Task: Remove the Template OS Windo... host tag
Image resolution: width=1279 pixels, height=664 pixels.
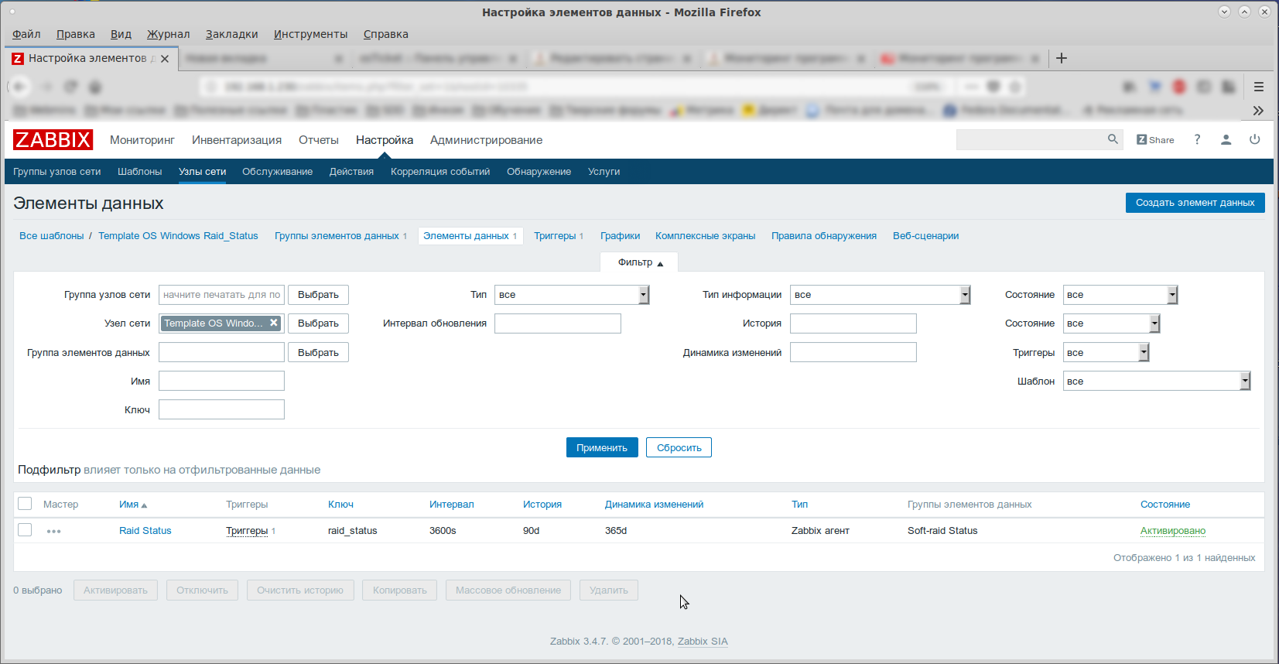Action: tap(274, 323)
